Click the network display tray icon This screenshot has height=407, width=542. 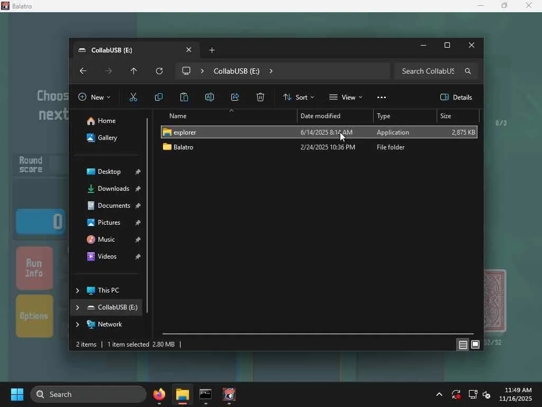pyautogui.click(x=473, y=394)
